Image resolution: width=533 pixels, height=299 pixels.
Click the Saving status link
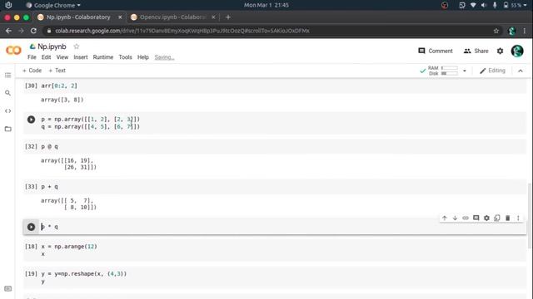(x=164, y=57)
